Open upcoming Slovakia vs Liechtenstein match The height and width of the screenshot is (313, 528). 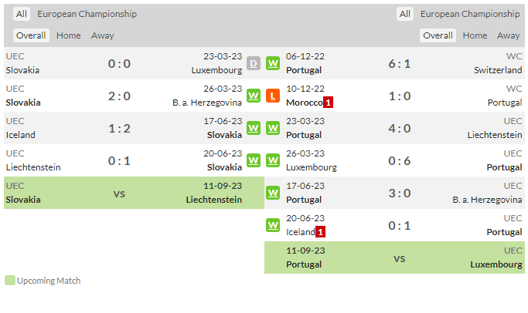point(134,193)
